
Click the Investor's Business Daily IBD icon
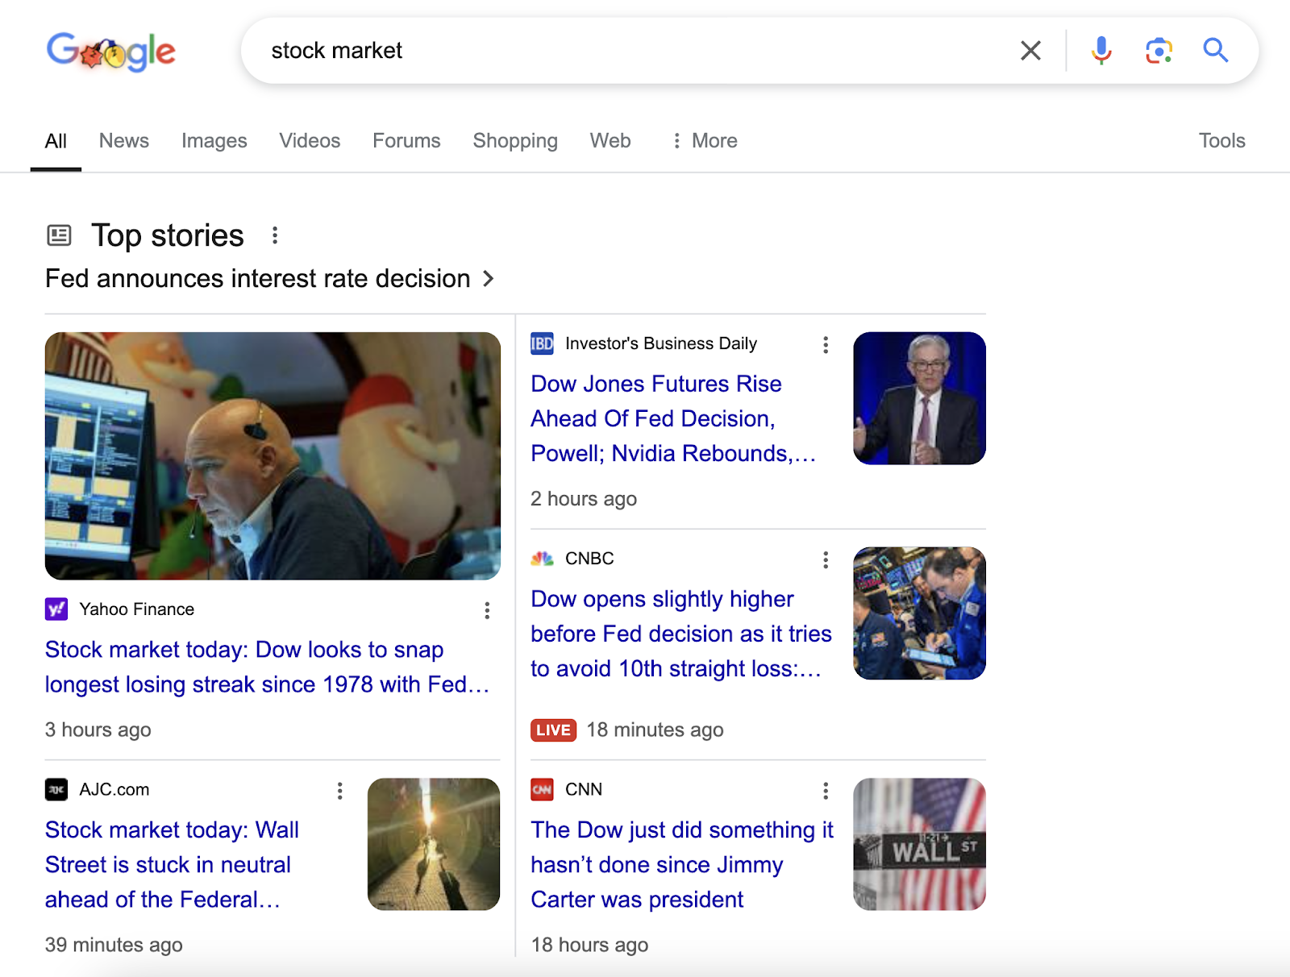point(542,343)
